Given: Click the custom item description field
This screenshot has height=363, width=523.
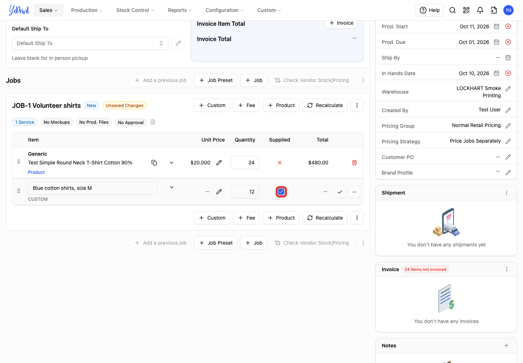Looking at the screenshot, I should pyautogui.click(x=93, y=188).
